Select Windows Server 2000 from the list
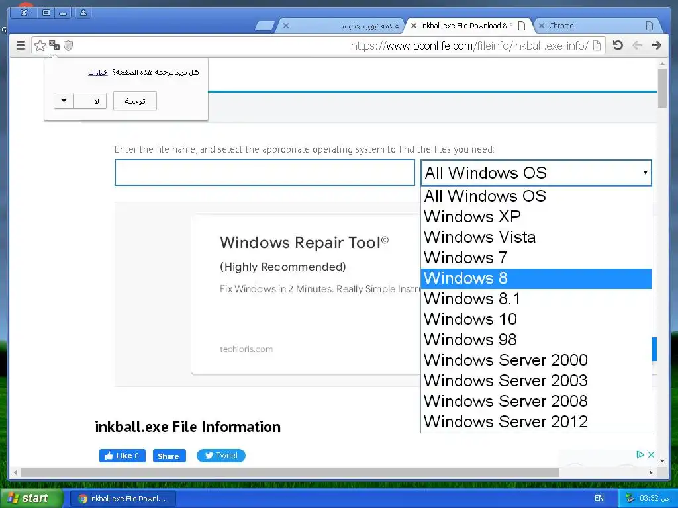This screenshot has height=508, width=678. click(x=536, y=360)
